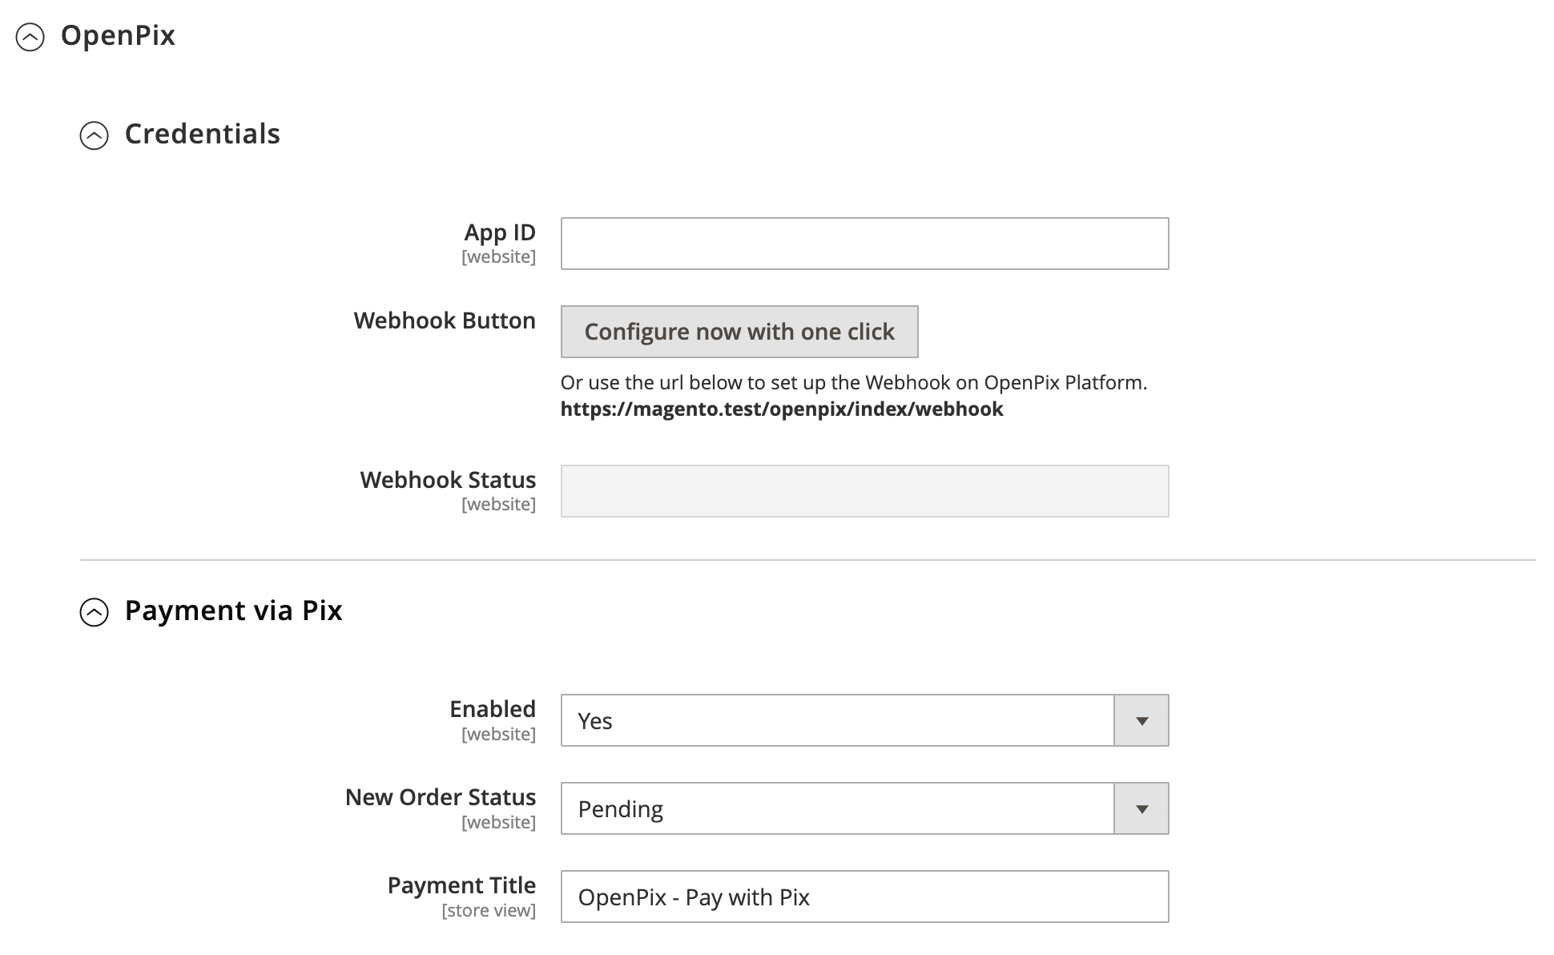The height and width of the screenshot is (955, 1554).
Task: Open the New Order Status dropdown arrow
Action: (x=1141, y=809)
